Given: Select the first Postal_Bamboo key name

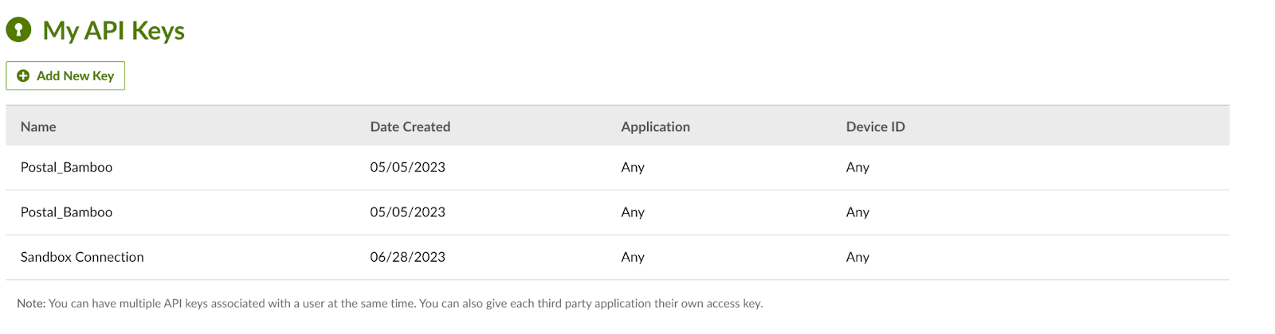Looking at the screenshot, I should click(66, 167).
